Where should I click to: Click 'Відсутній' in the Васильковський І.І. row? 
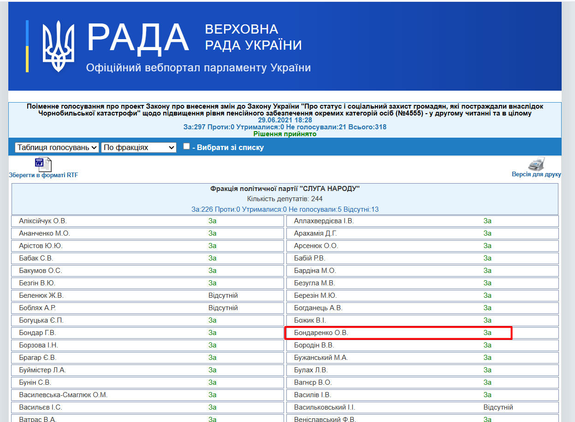pos(498,407)
